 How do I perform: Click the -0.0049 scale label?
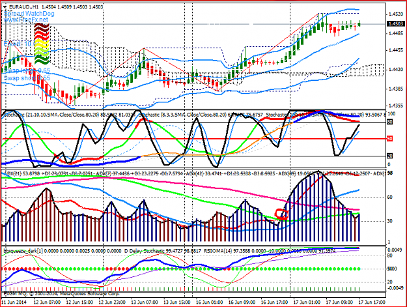point(395,288)
